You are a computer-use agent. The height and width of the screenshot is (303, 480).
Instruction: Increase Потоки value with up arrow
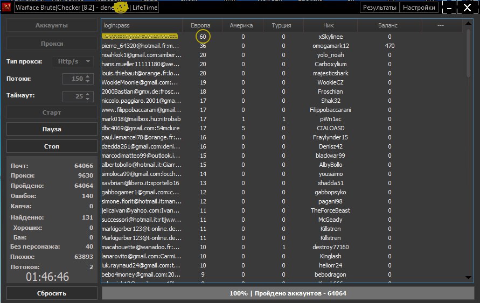(88, 76)
